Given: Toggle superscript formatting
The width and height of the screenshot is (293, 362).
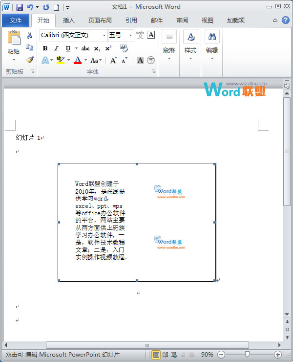Looking at the screenshot, I should 108,48.
